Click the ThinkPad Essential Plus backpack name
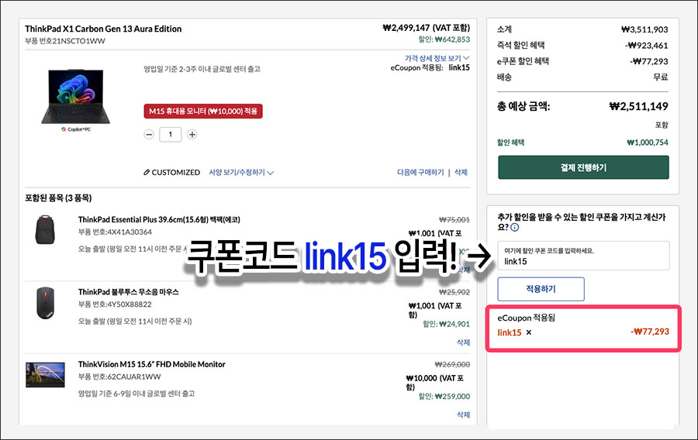698x440 pixels. (x=159, y=219)
